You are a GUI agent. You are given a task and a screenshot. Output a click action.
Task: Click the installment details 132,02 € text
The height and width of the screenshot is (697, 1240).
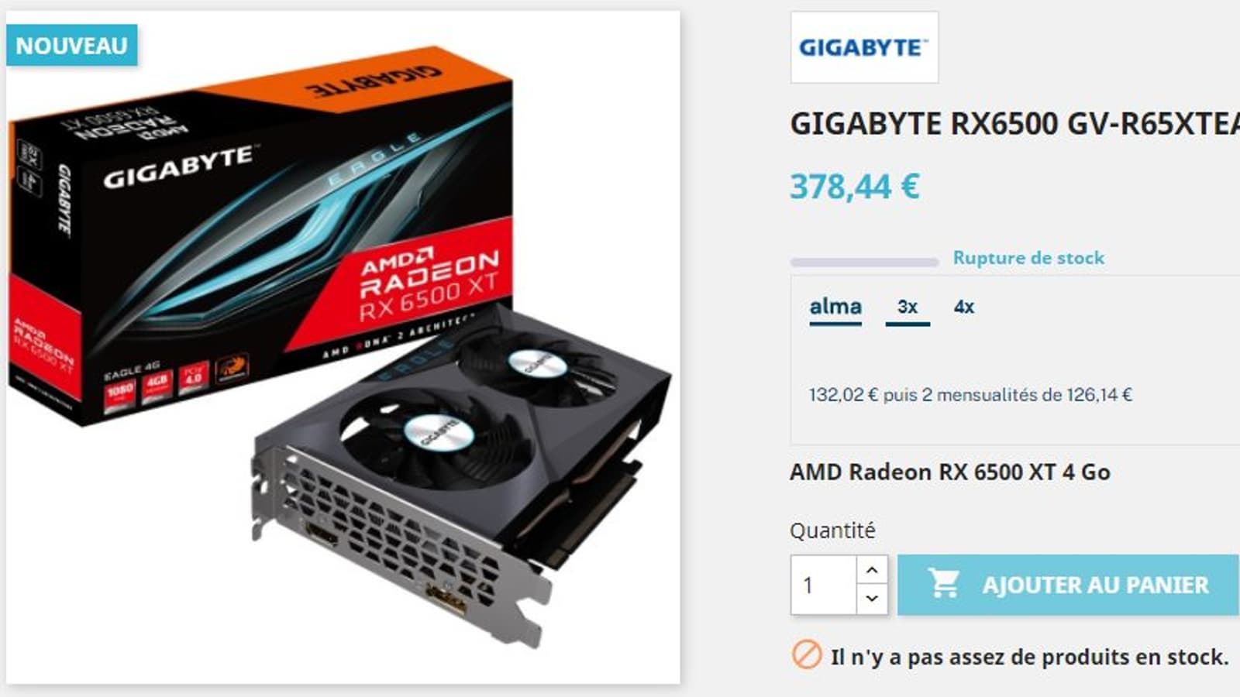pyautogui.click(x=970, y=395)
